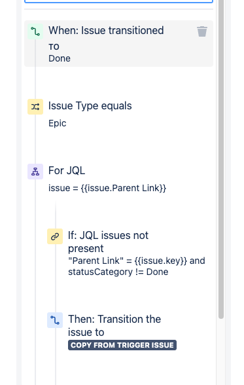Select the Issue Type equals condition
This screenshot has height=385, width=244.
click(90, 106)
